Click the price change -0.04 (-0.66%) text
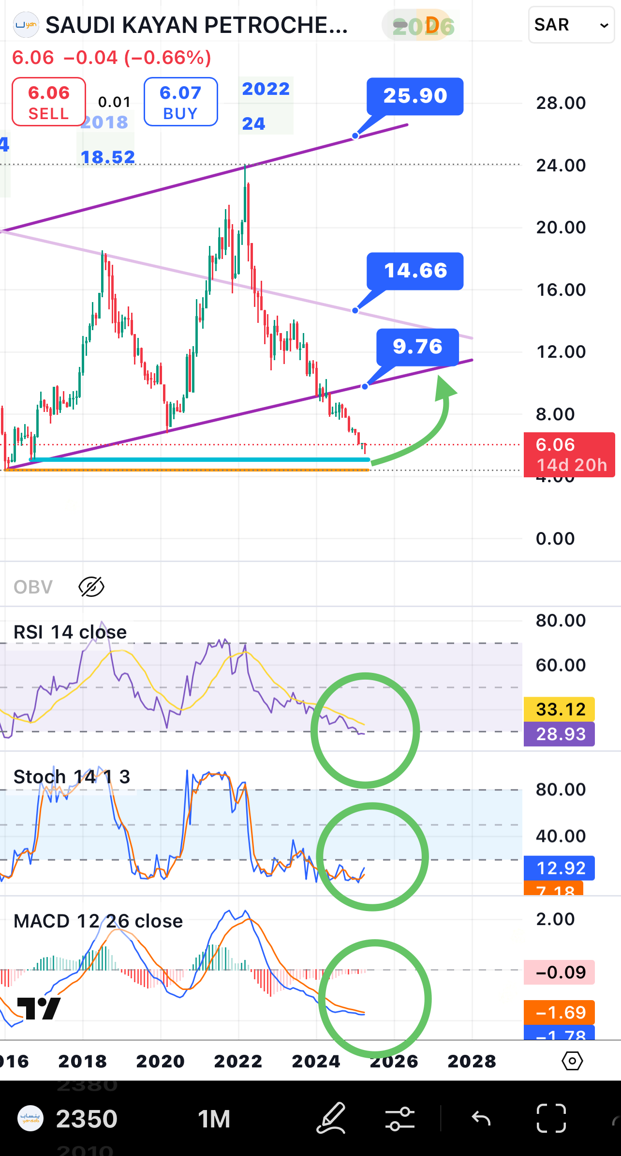This screenshot has width=621, height=1156. (137, 58)
